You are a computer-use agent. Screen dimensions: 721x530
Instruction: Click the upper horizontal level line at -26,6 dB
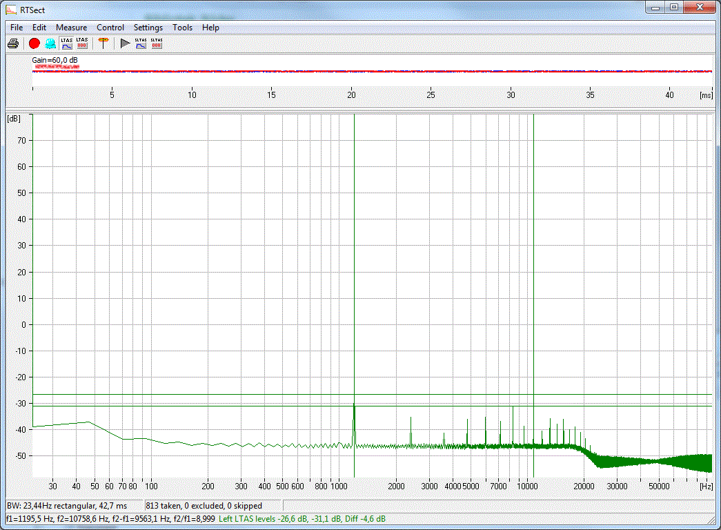[x=373, y=394]
